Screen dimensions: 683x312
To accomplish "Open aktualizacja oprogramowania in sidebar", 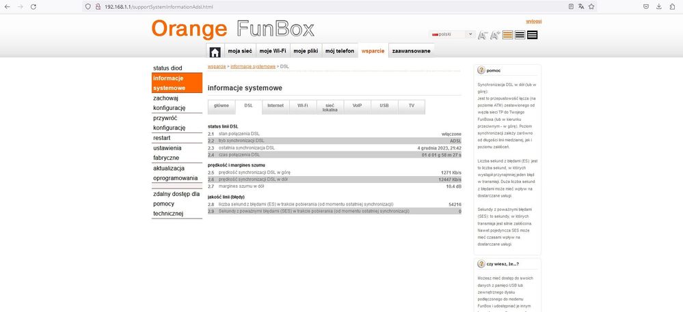I will (177, 173).
